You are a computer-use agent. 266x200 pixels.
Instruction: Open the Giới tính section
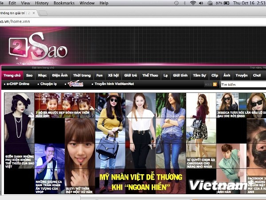(x=180, y=76)
